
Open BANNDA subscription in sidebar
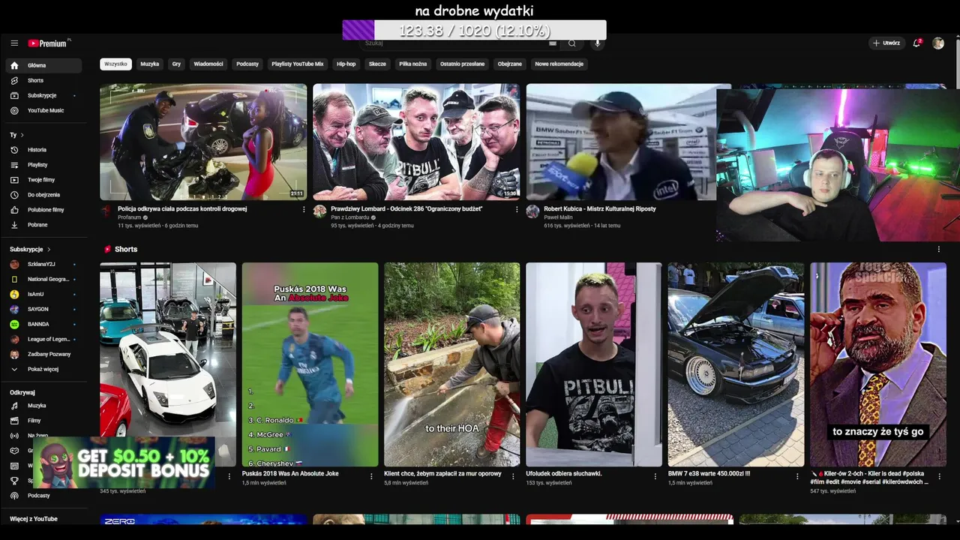(x=43, y=324)
